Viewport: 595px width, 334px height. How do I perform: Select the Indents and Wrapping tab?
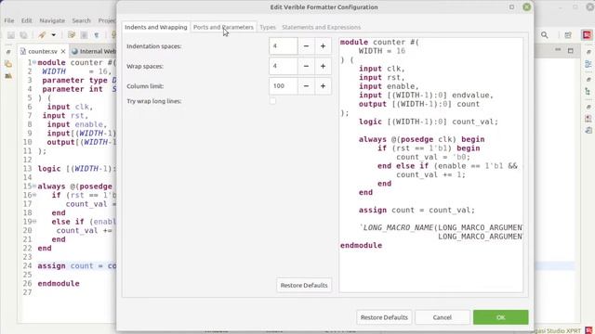(156, 27)
